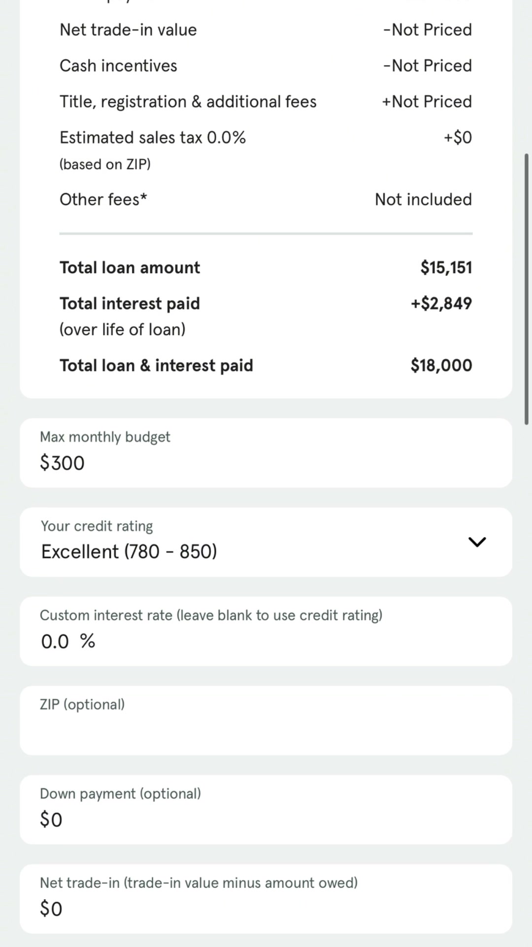Tap the $18,000 total paid value

(x=441, y=365)
